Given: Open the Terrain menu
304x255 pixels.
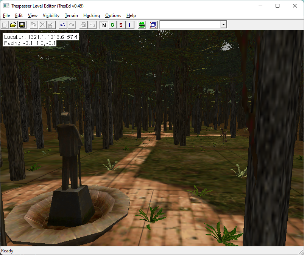Looking at the screenshot, I should [71, 15].
